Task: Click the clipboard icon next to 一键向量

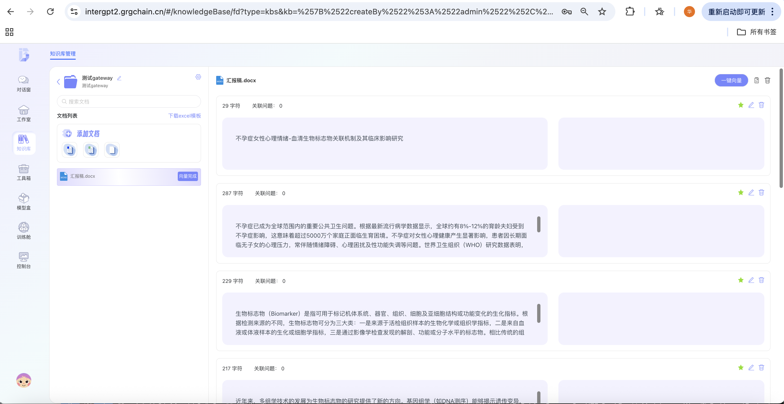Action: pyautogui.click(x=756, y=80)
